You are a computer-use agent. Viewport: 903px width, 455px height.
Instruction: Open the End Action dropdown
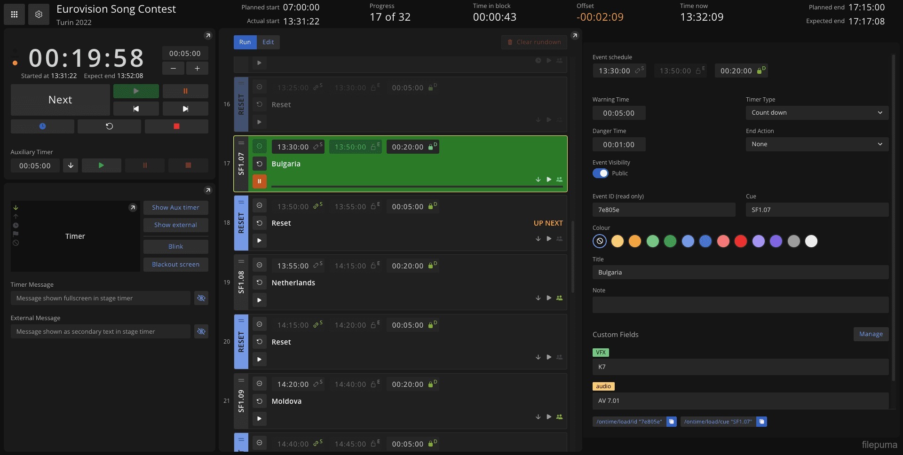click(x=816, y=144)
